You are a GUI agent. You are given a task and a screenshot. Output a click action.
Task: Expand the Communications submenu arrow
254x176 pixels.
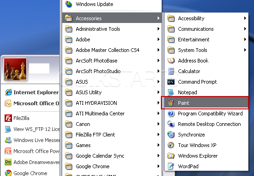pos(245,29)
